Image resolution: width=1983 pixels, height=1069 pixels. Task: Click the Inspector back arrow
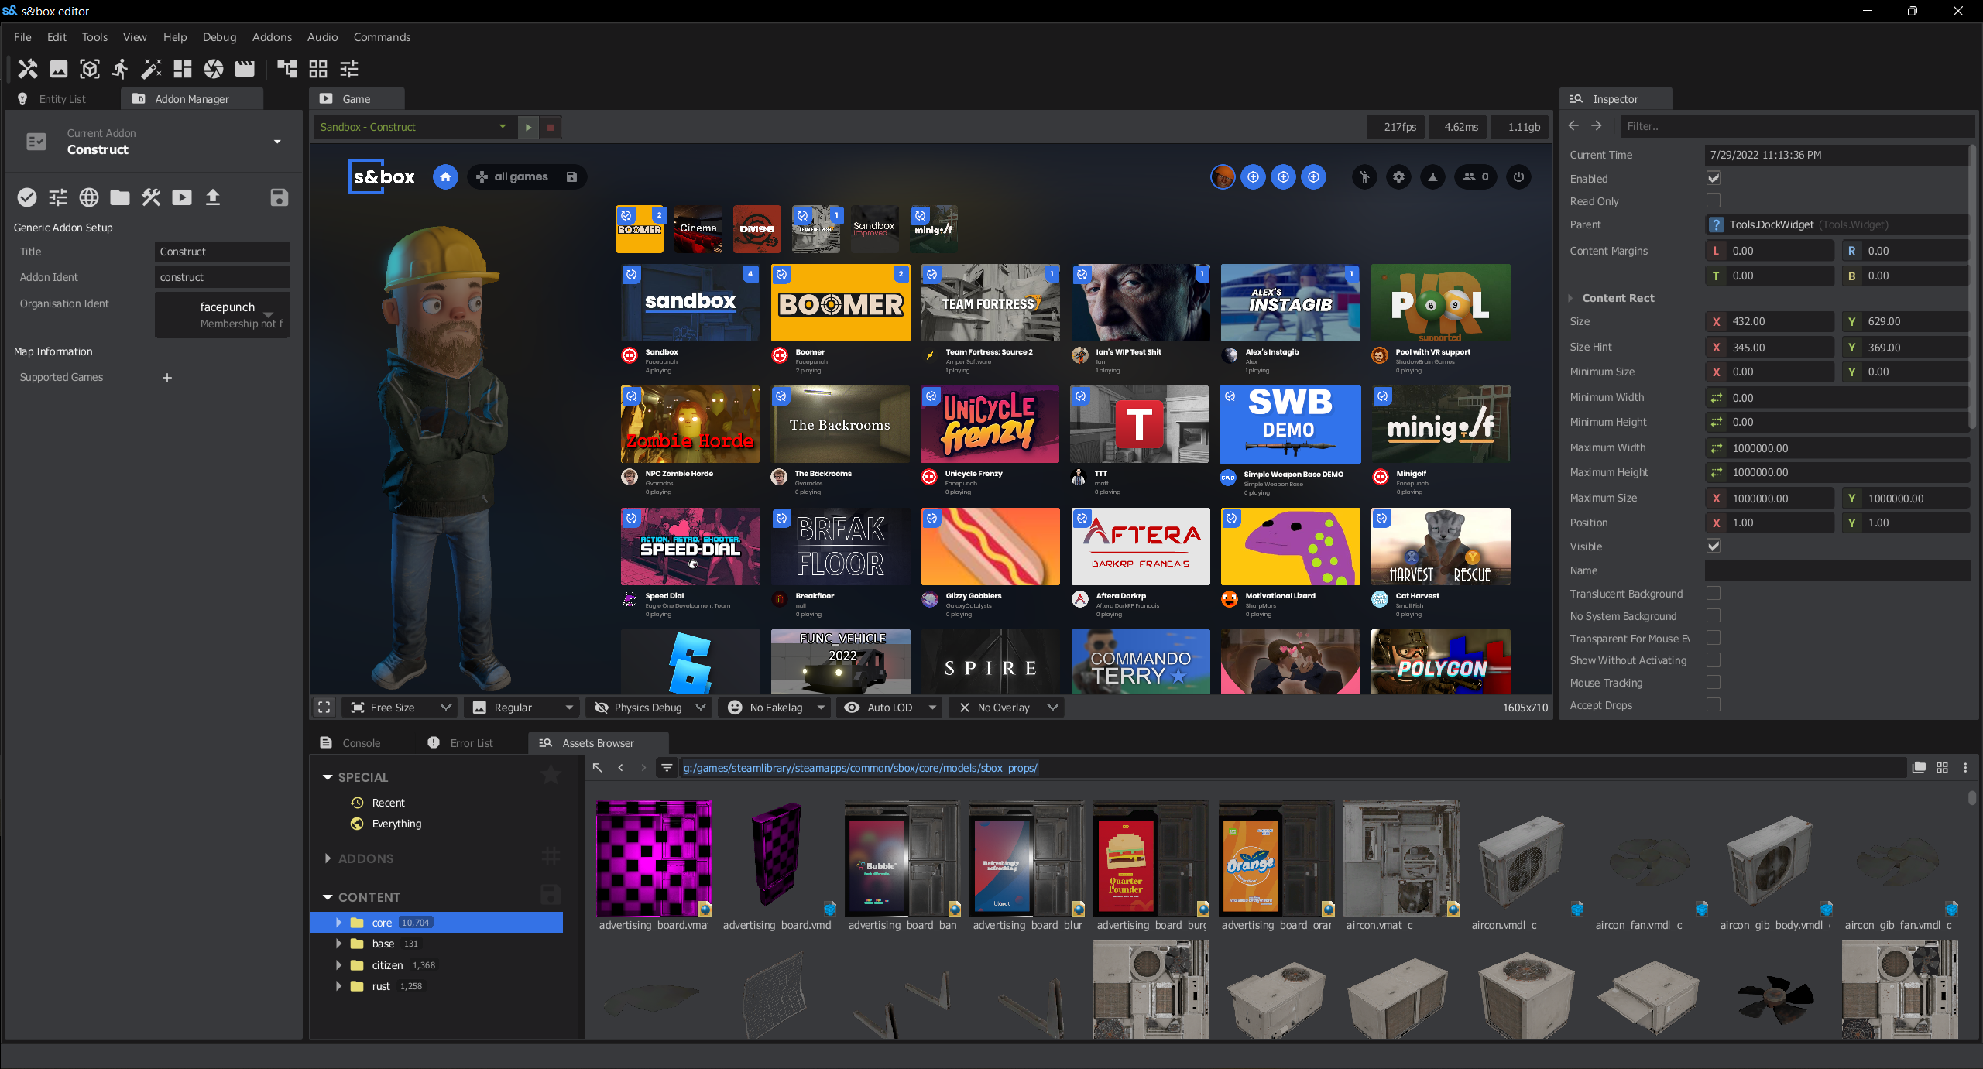1573,125
